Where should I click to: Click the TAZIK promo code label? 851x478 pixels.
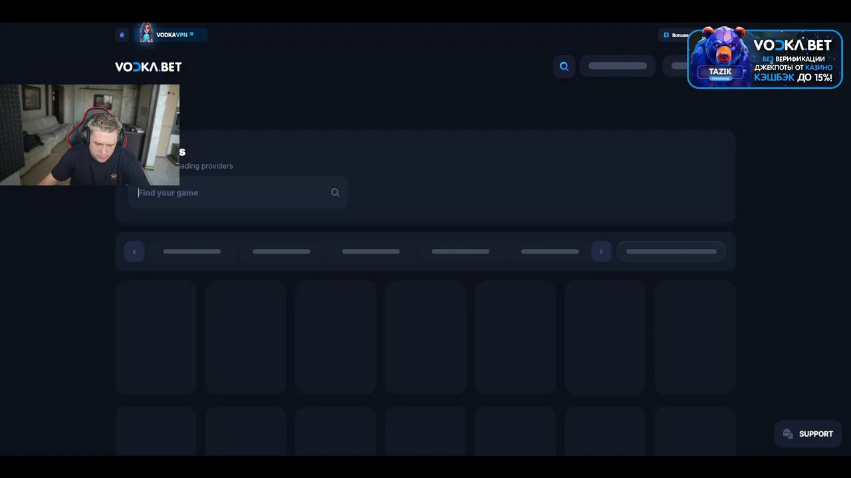720,73
